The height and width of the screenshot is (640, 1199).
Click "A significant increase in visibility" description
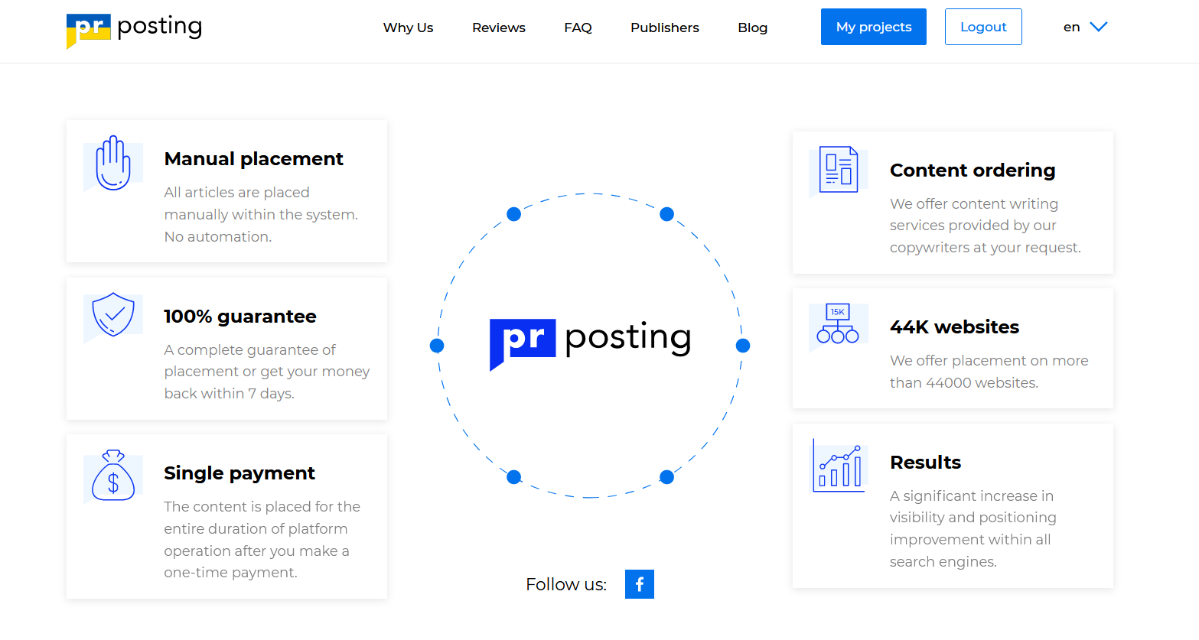click(973, 529)
